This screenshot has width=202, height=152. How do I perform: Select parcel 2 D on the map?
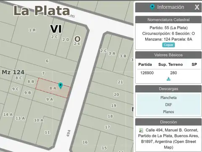(x=66, y=40)
